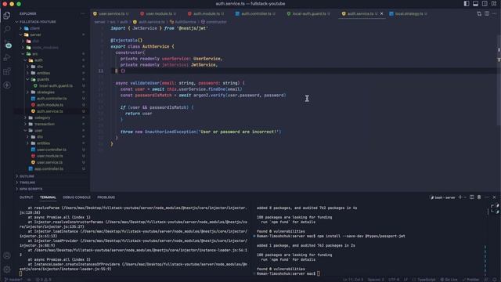
Task: Click the Explorer more actions ellipsis
Action: [83, 14]
